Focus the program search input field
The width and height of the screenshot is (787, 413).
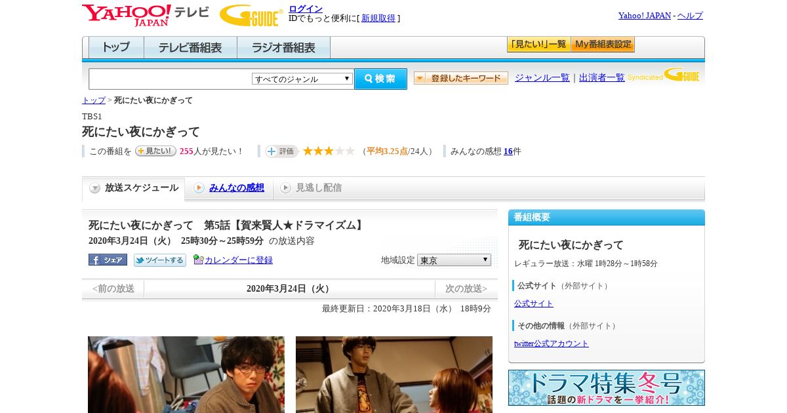171,79
